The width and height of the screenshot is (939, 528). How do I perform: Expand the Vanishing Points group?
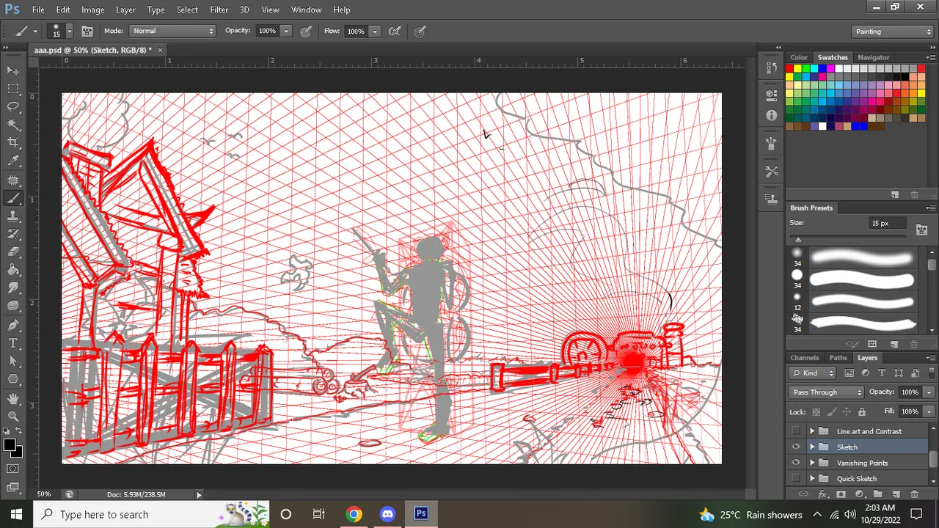(x=812, y=463)
